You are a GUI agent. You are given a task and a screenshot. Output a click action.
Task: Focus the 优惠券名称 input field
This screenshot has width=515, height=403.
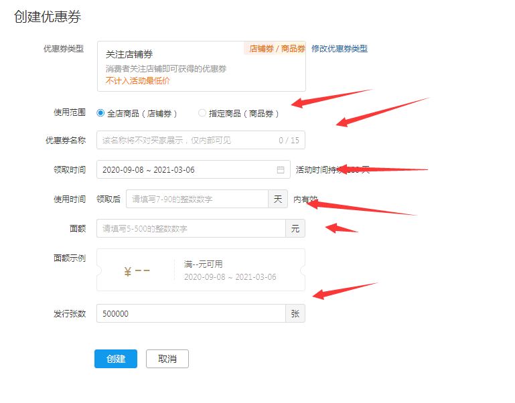188,141
